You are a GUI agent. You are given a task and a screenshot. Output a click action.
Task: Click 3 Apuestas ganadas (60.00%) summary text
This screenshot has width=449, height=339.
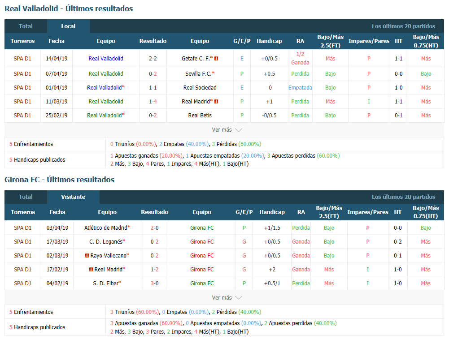(x=146, y=323)
